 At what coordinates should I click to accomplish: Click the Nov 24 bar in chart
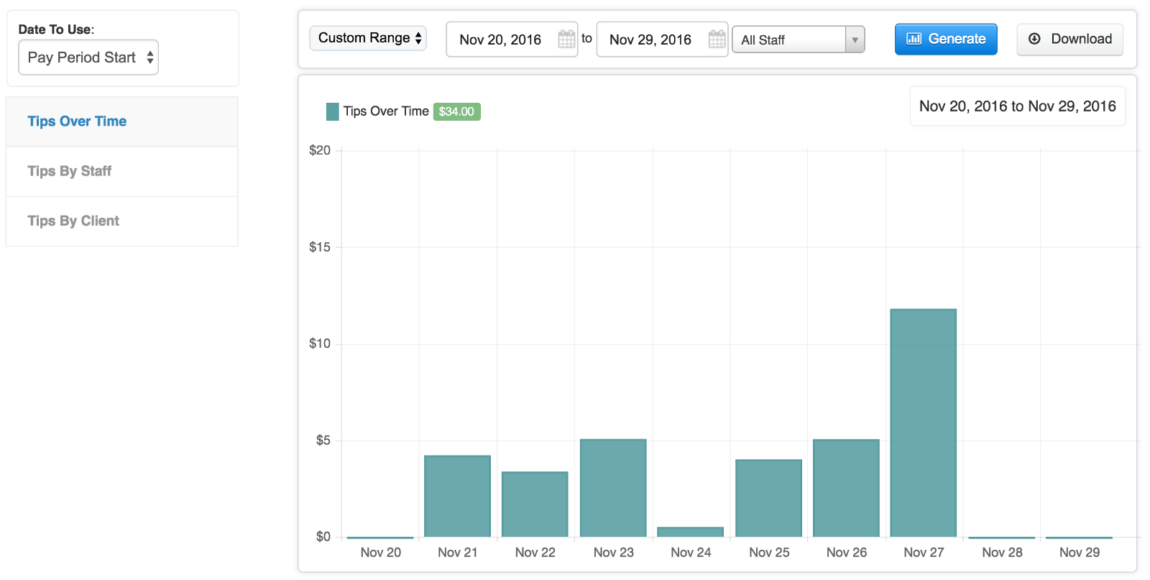point(691,532)
